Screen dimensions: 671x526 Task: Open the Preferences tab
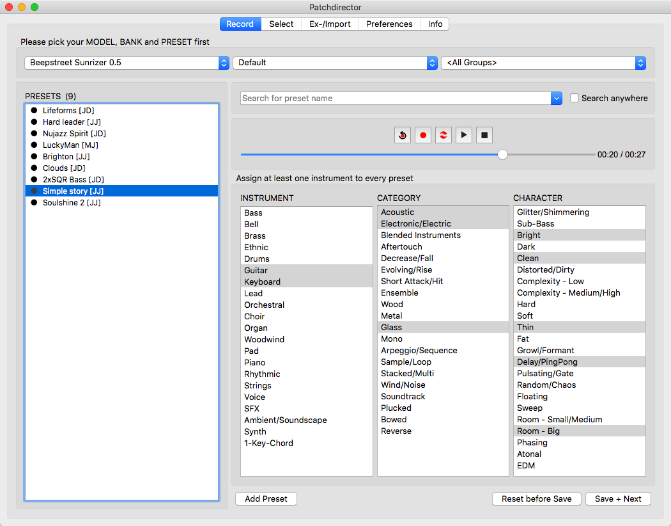click(x=389, y=24)
